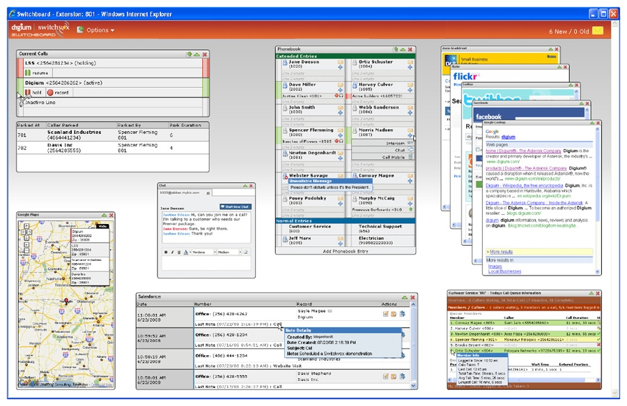Click the scroll-down arrow in Salesforce panel
The image size is (627, 406).
413,386
